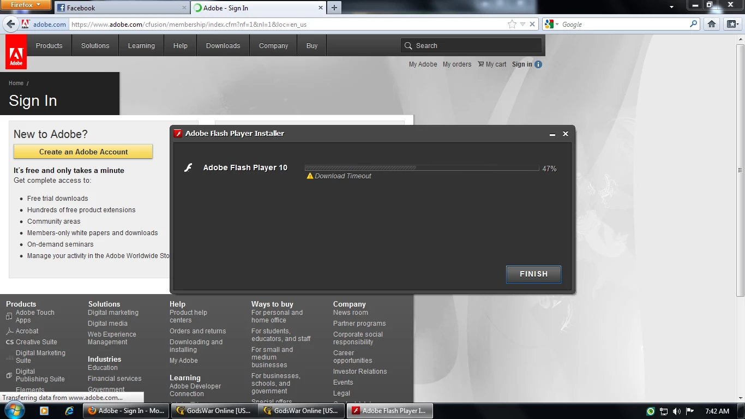This screenshot has height=419, width=745.
Task: Open the Firefox home page button
Action: (711, 24)
